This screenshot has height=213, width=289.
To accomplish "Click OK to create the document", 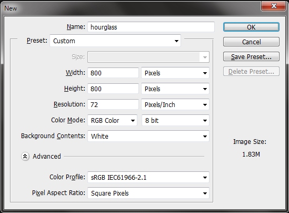I will coord(251,27).
